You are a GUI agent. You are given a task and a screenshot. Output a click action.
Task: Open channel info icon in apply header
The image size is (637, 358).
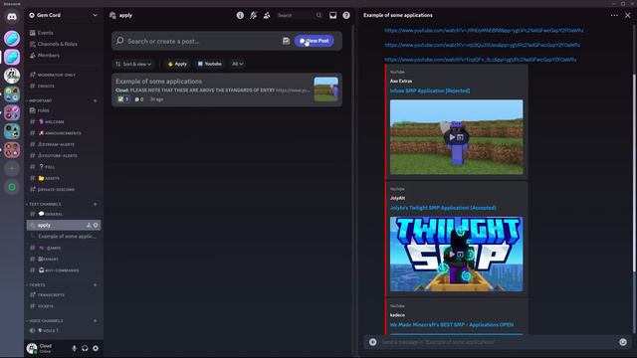240,16
